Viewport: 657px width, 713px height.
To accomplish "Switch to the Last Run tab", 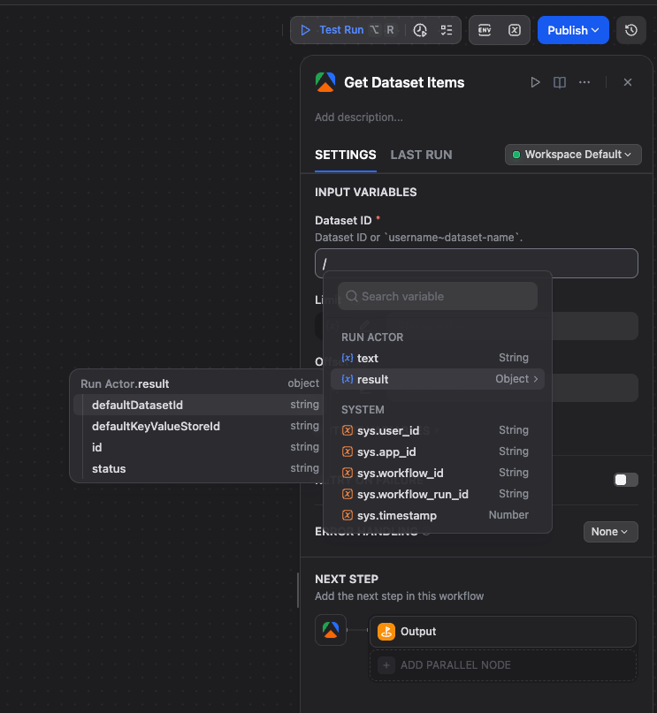I will 421,154.
